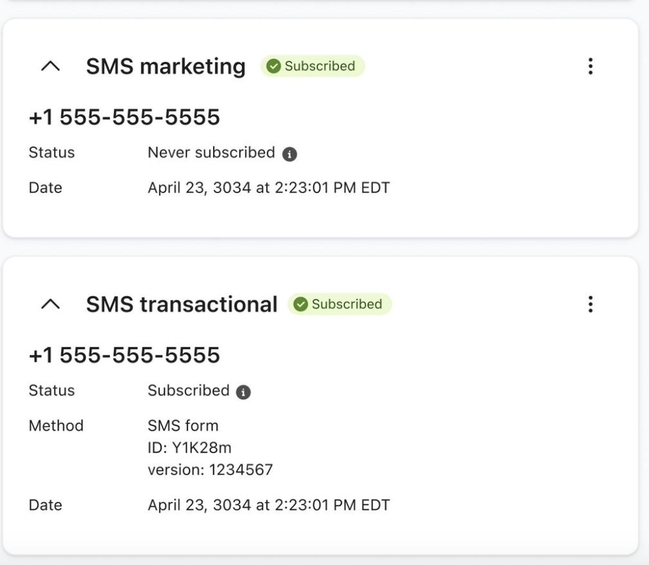Screen dimensions: 649x565
Task: Select the Subscribed badge under SMS marketing
Action: point(312,66)
